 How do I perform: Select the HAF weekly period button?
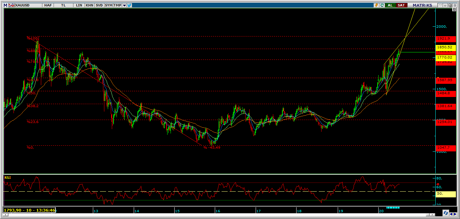coord(48,5)
